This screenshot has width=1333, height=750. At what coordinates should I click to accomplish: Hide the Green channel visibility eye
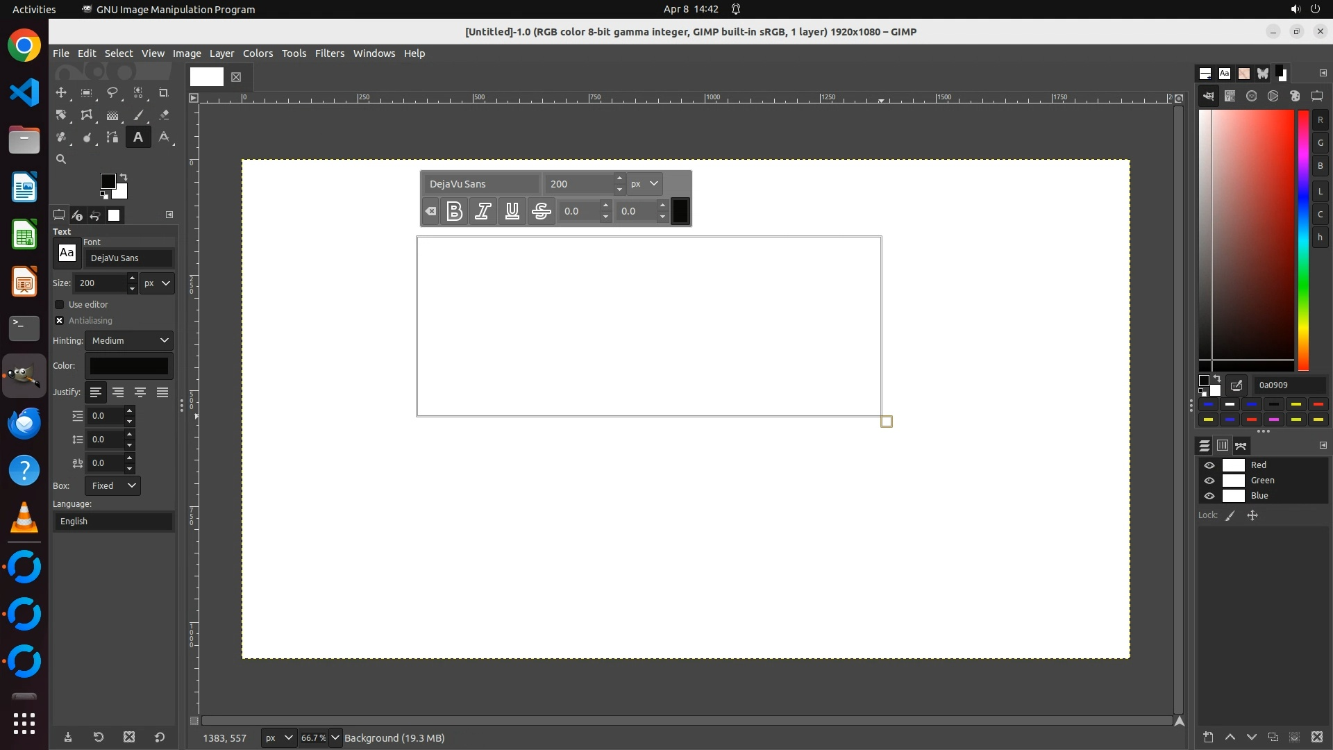click(x=1209, y=481)
